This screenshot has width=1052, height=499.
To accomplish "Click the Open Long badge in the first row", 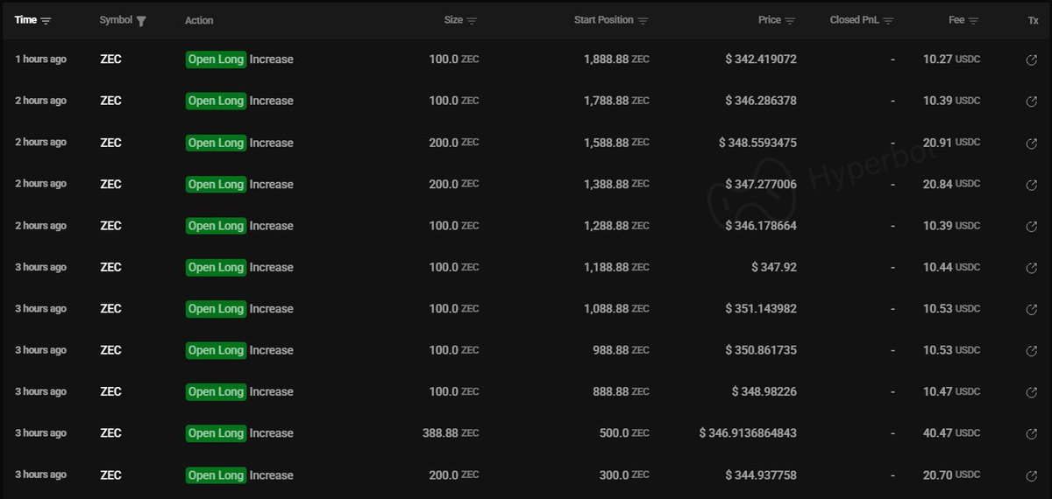I will (216, 60).
